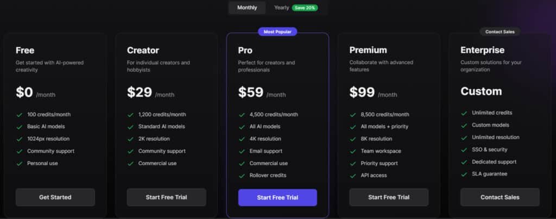
Task: Click the Contact Sales button on Enterprise
Action: click(500, 197)
